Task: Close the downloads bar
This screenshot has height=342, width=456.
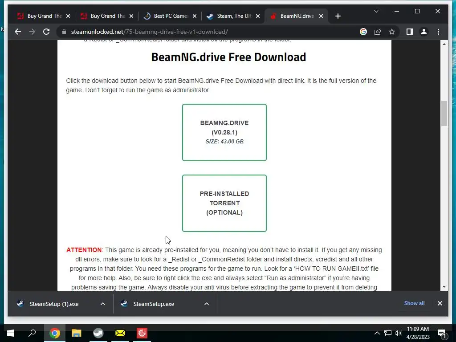Action: [440, 303]
